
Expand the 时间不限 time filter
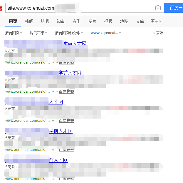pos(39,33)
